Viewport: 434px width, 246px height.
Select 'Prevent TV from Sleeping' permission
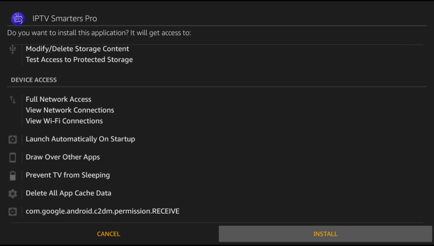pyautogui.click(x=68, y=175)
